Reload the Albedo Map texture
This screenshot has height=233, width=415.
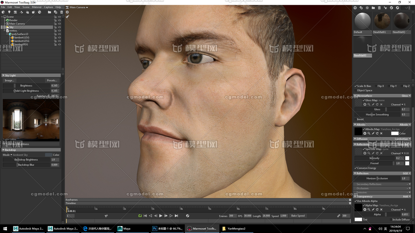click(x=377, y=133)
